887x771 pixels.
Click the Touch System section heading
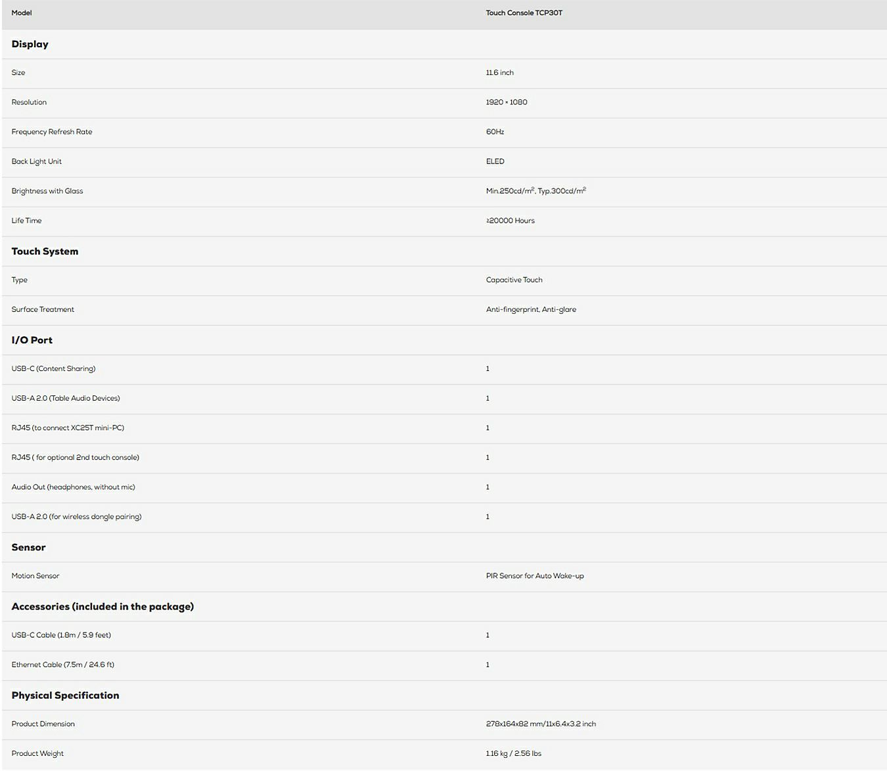click(45, 252)
